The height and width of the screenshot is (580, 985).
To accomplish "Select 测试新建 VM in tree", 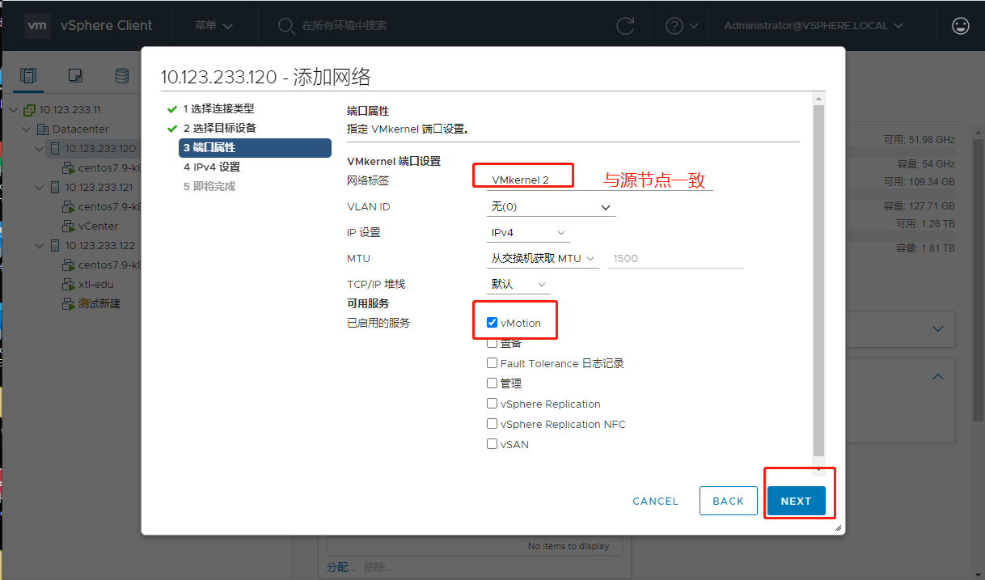I will (x=99, y=304).
